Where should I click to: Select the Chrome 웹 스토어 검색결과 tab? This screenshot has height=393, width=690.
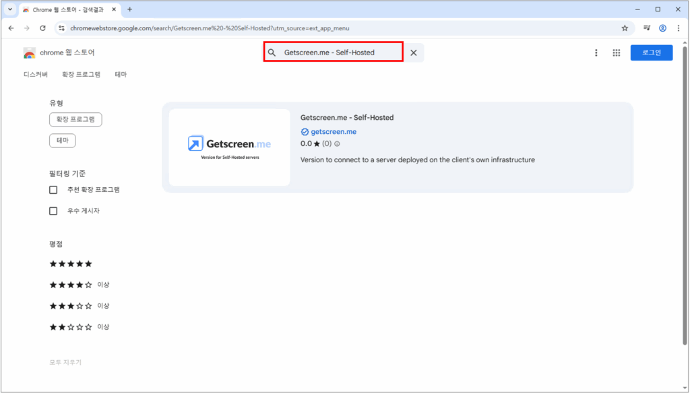coord(69,9)
